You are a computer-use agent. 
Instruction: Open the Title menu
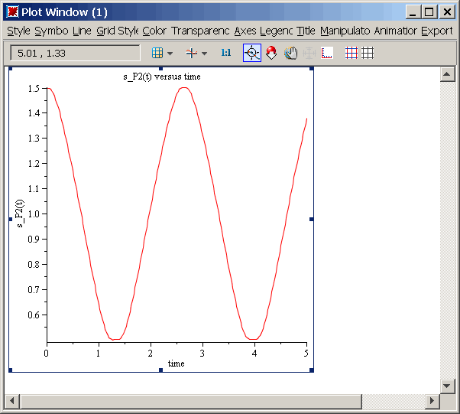pos(306,31)
